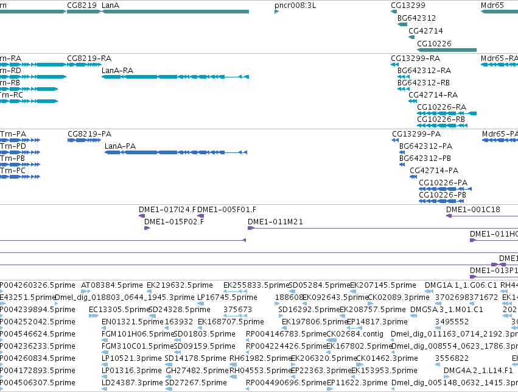Click the CG8219-PA protein label
Image resolution: width=518 pixels, height=392 pixels.
[89, 134]
